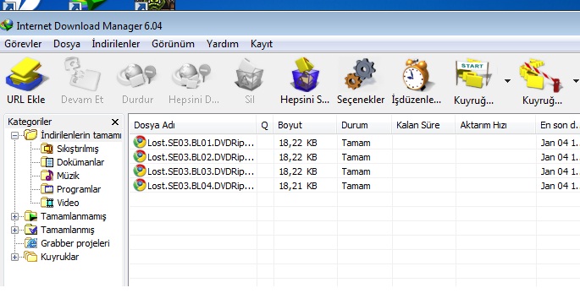Select the Kuyruklar folder
Screen dimensions: 580x304
pyautogui.click(x=59, y=257)
